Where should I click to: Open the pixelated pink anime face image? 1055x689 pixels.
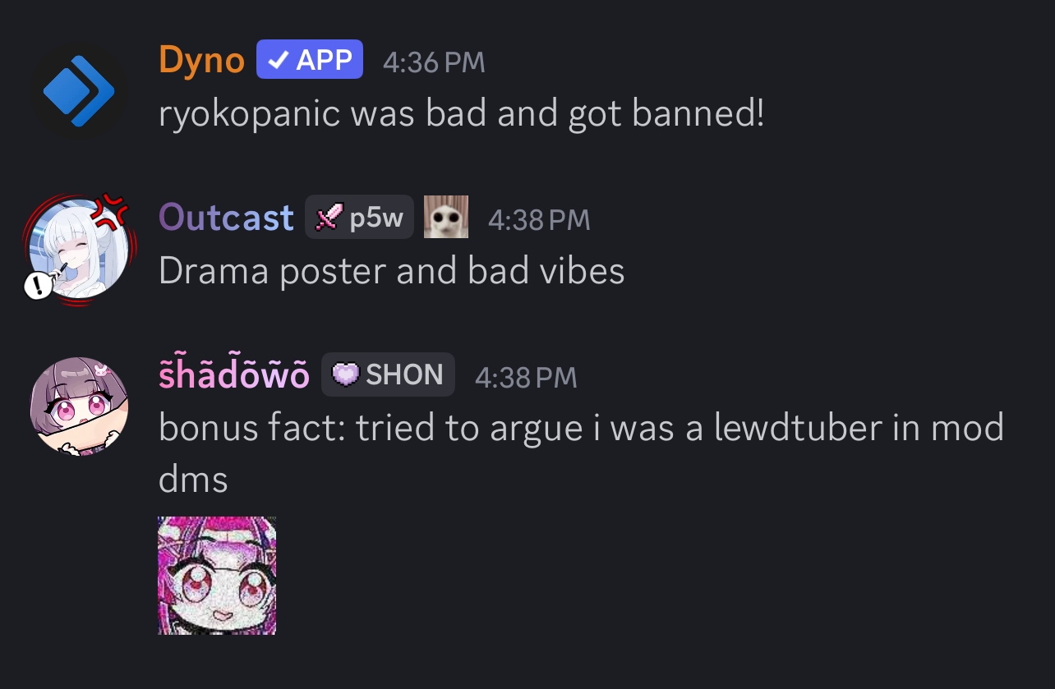pyautogui.click(x=217, y=576)
